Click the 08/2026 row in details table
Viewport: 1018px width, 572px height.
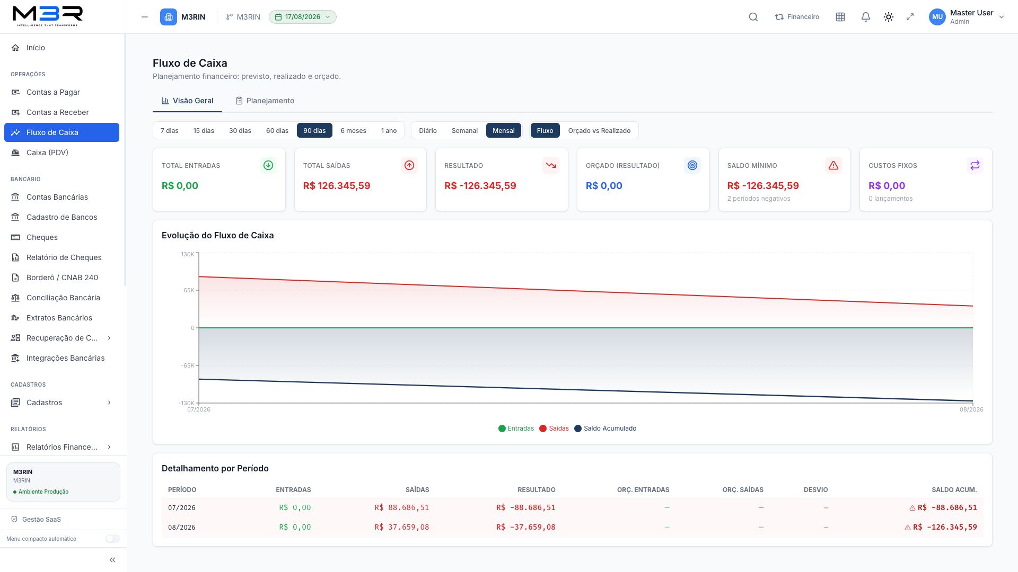tap(573, 528)
